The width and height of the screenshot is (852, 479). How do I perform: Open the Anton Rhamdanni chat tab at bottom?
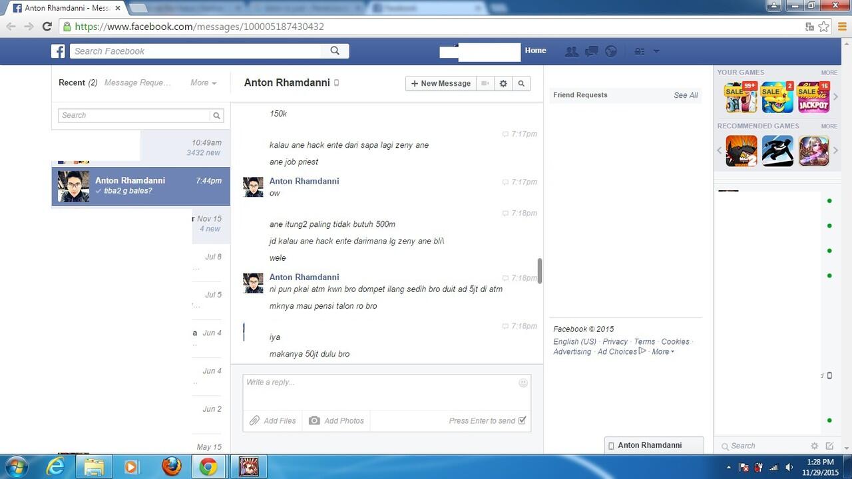[x=654, y=445]
